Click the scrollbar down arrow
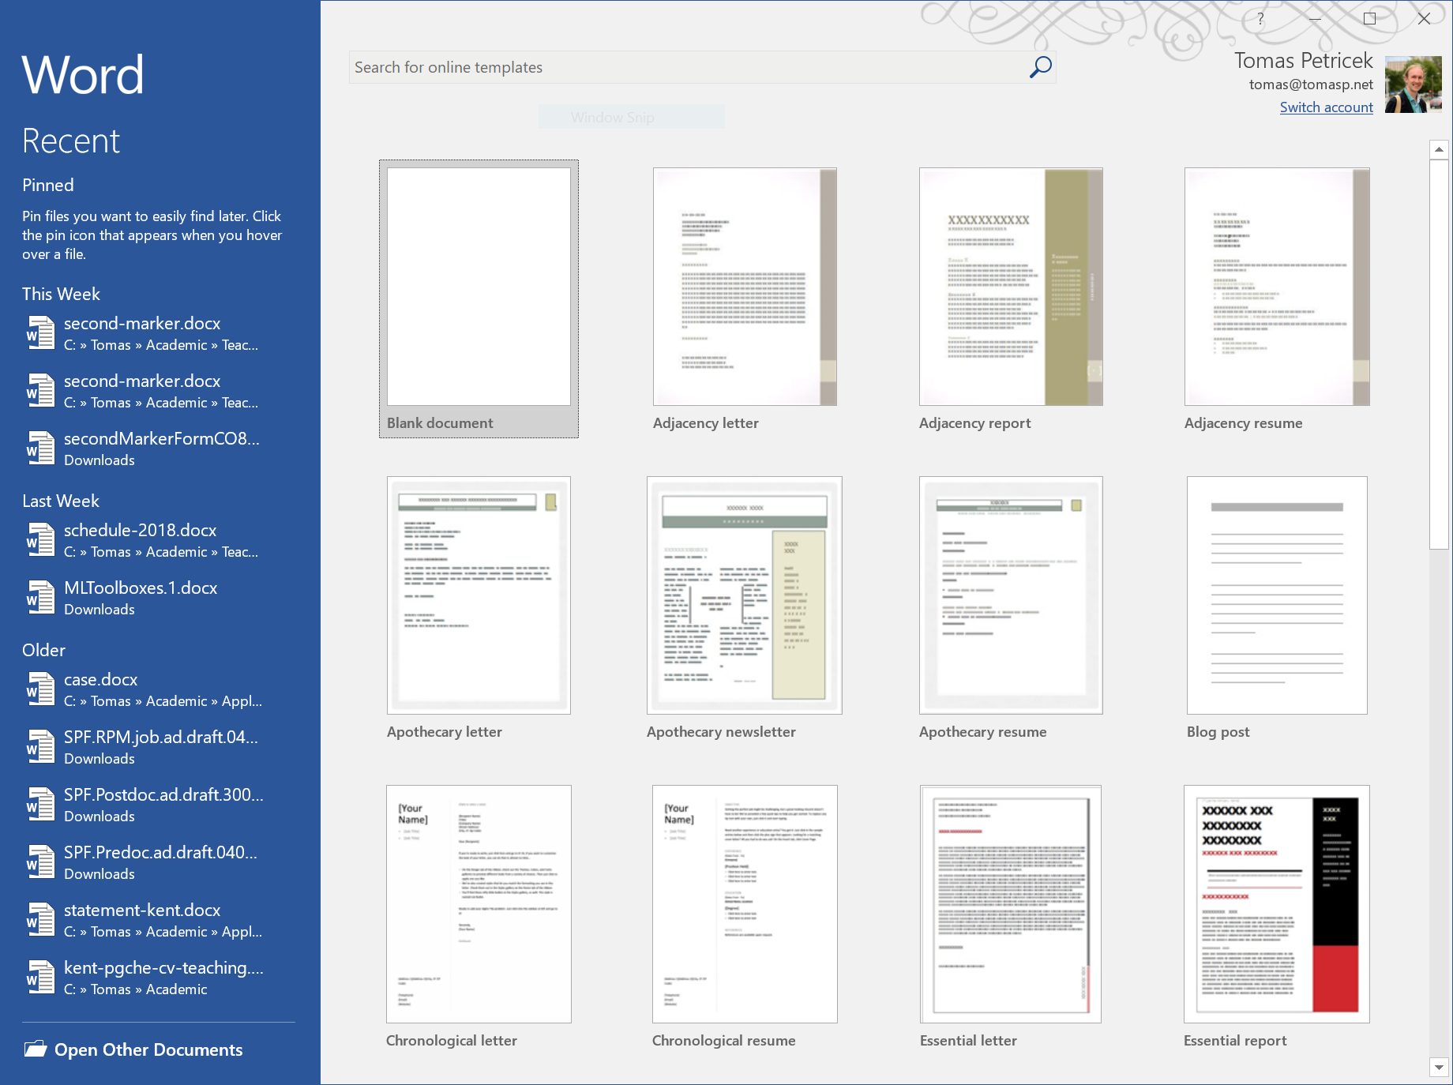Screen dimensions: 1453x1085 tap(1439, 1068)
